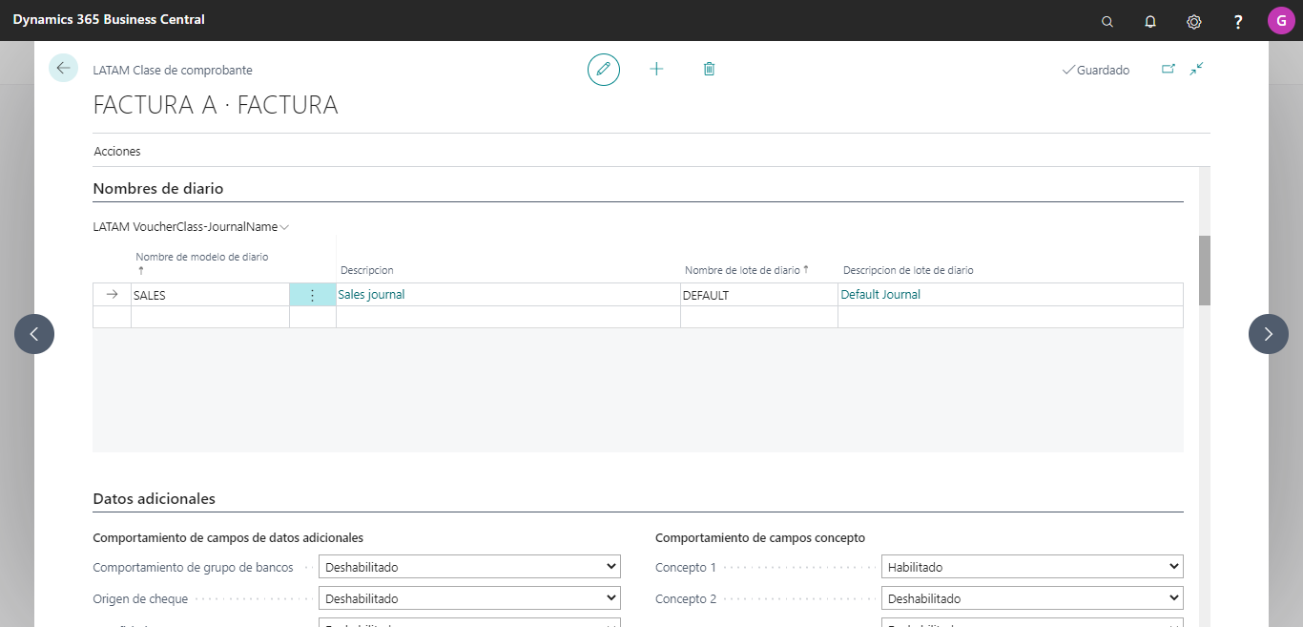Open Origen de cheque dropdown
Screen dimensions: 1303x627
469,598
